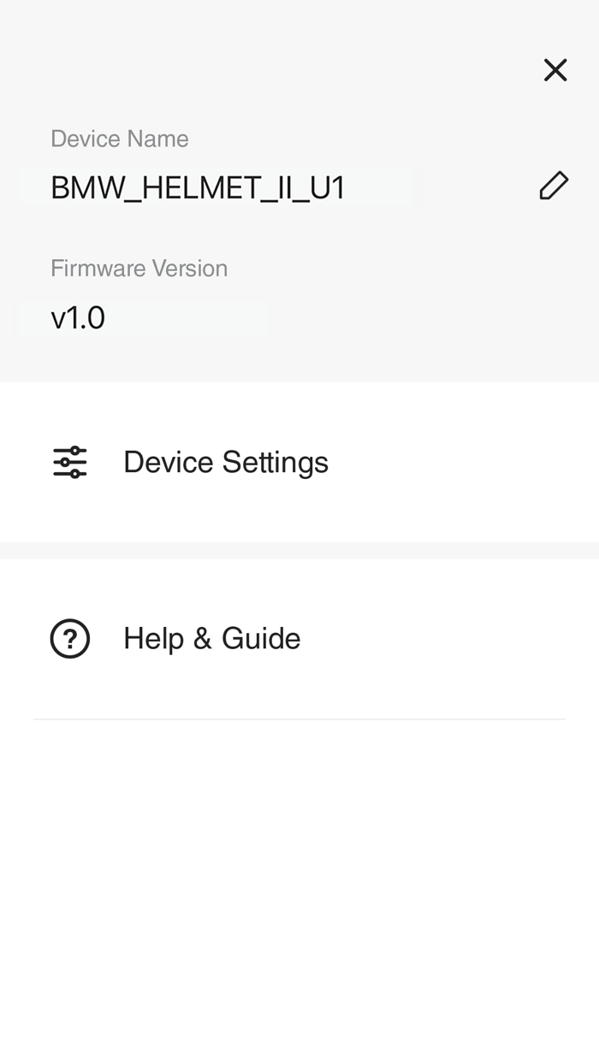The height and width of the screenshot is (1064, 599).
Task: Click the divider line under Help & Guide
Action: point(299,719)
